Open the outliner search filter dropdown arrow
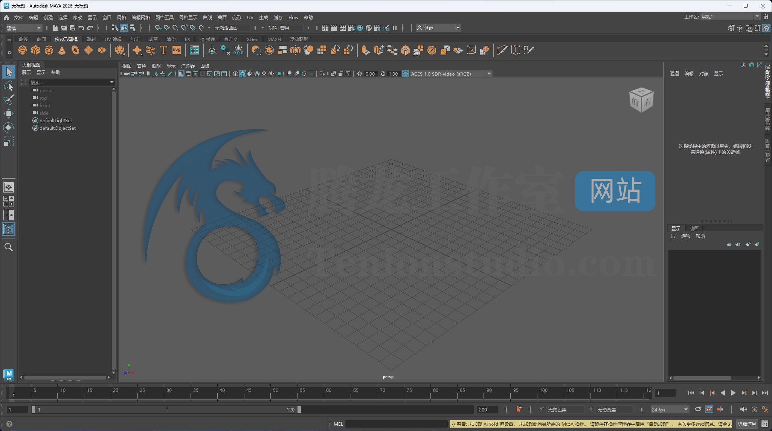 [112, 82]
